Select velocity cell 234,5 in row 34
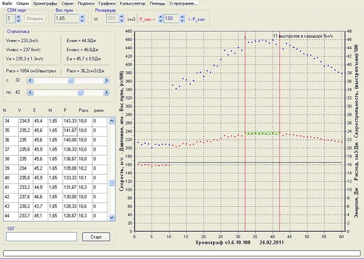This screenshot has width=364, height=259. point(25,121)
